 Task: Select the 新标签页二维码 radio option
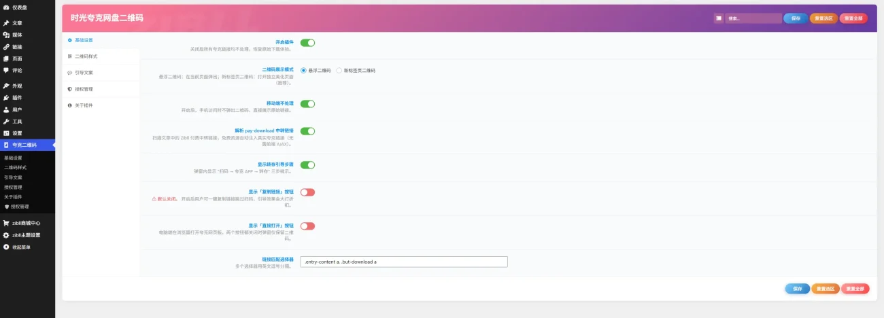point(339,70)
